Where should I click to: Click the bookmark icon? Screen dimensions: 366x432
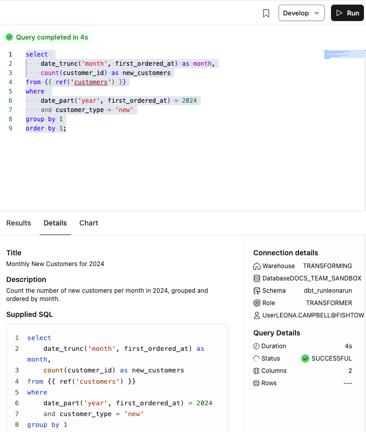tap(266, 13)
